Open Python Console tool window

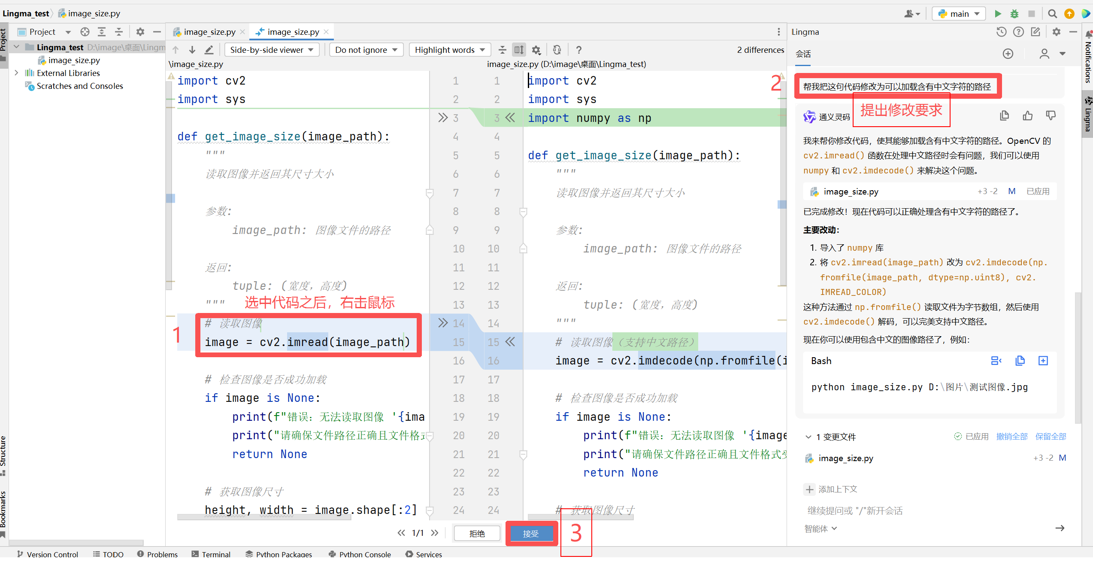pyautogui.click(x=360, y=554)
